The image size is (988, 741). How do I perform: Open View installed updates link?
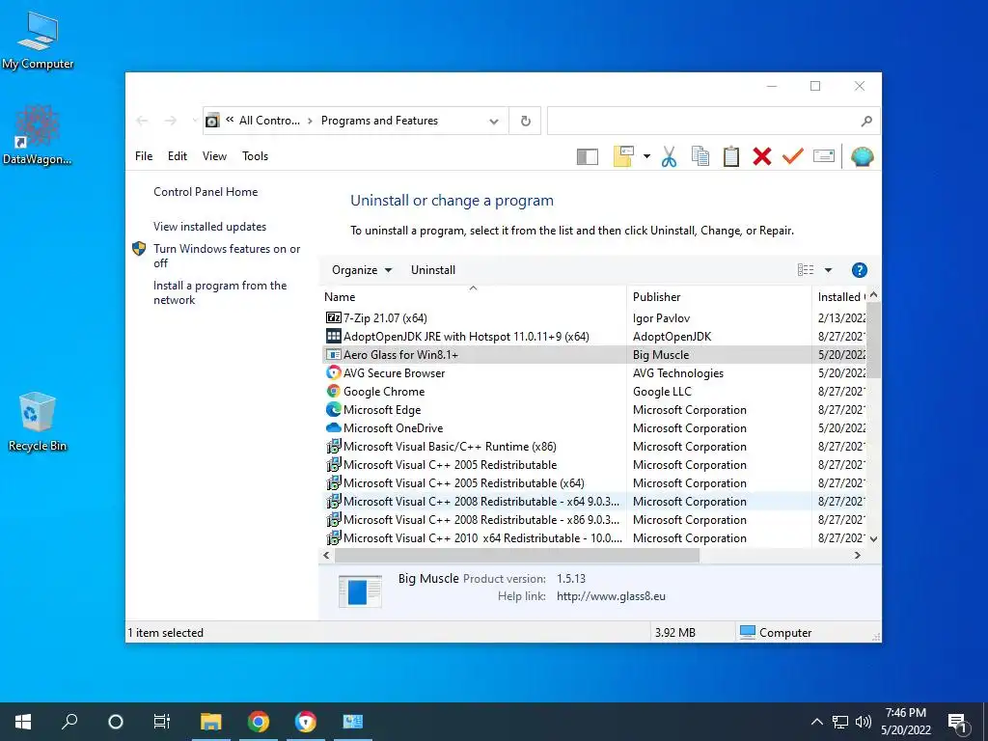209,226
